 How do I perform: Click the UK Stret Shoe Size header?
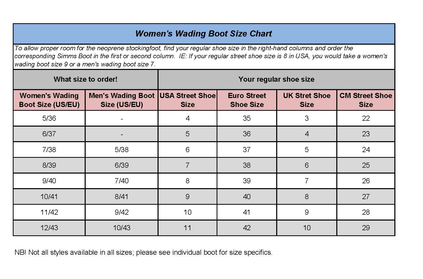pyautogui.click(x=307, y=100)
